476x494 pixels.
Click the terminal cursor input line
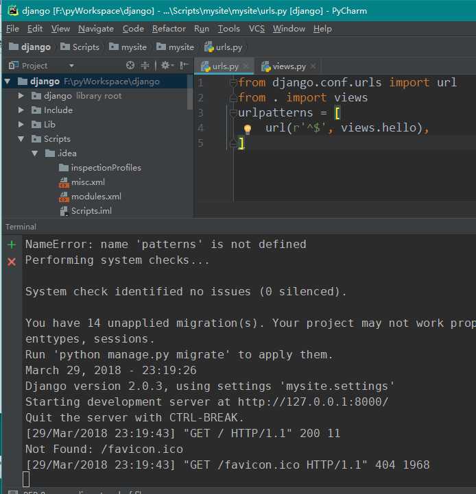pyautogui.click(x=26, y=479)
